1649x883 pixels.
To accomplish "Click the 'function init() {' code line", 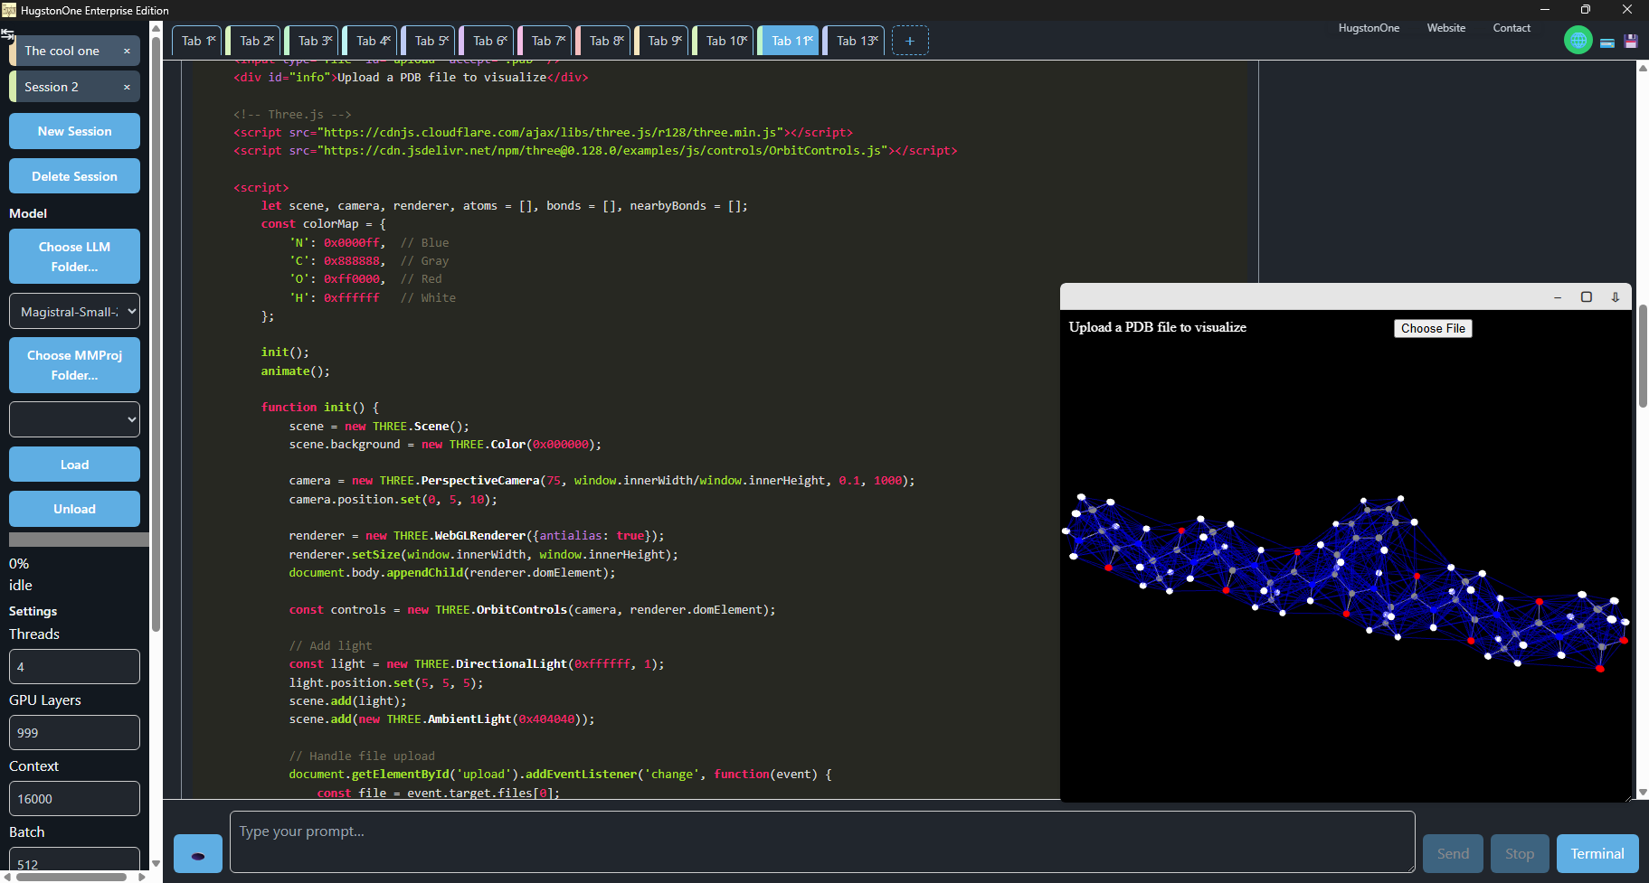I will (x=320, y=408).
